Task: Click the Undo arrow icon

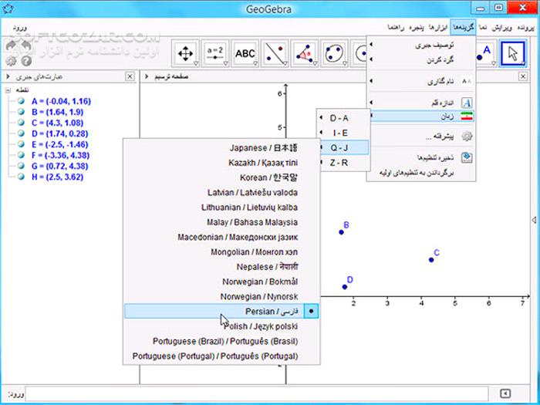Action: 26,46
